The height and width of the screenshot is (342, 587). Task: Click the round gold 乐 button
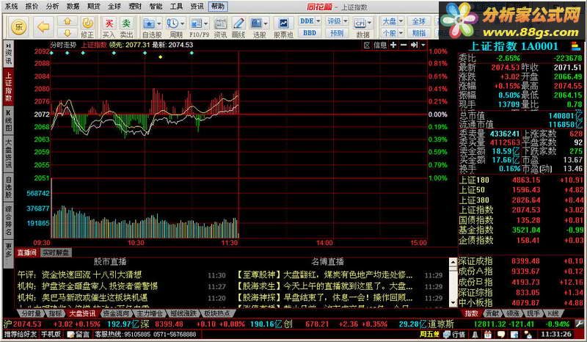[x=18, y=27]
